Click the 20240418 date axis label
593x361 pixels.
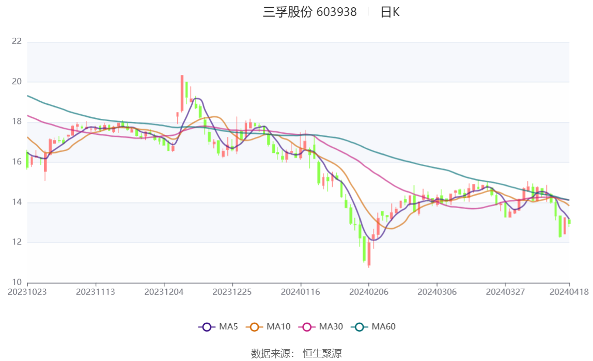click(569, 292)
